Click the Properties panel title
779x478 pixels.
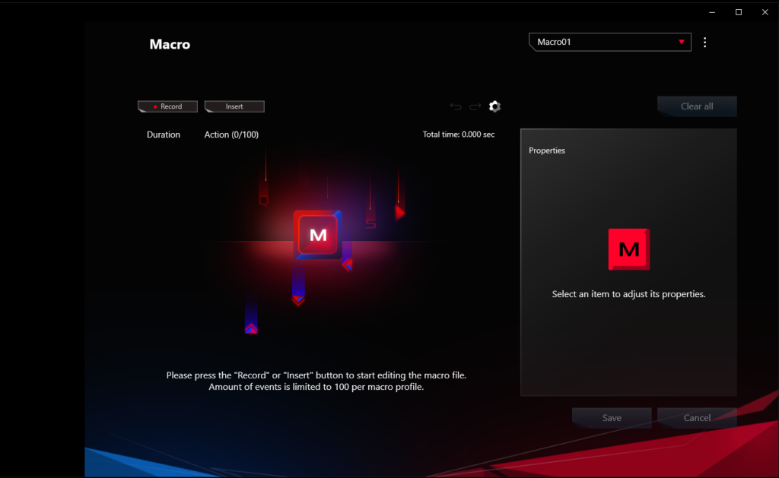coord(547,150)
